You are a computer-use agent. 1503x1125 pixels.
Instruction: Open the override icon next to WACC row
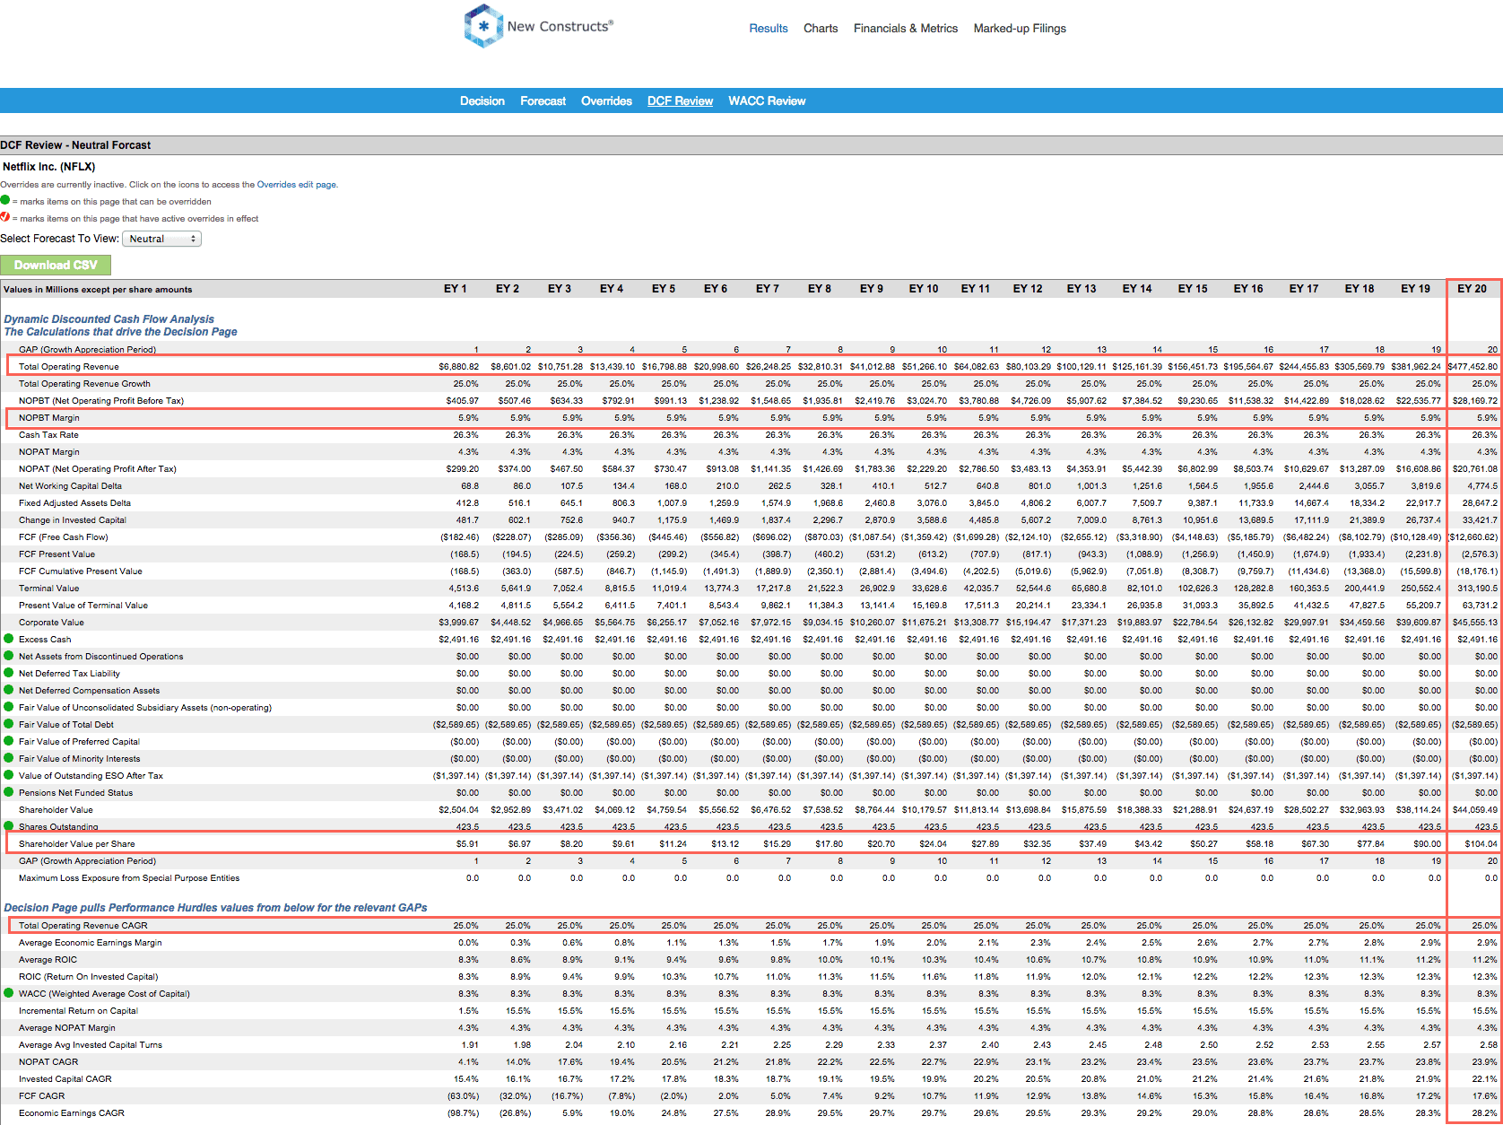pos(9,993)
